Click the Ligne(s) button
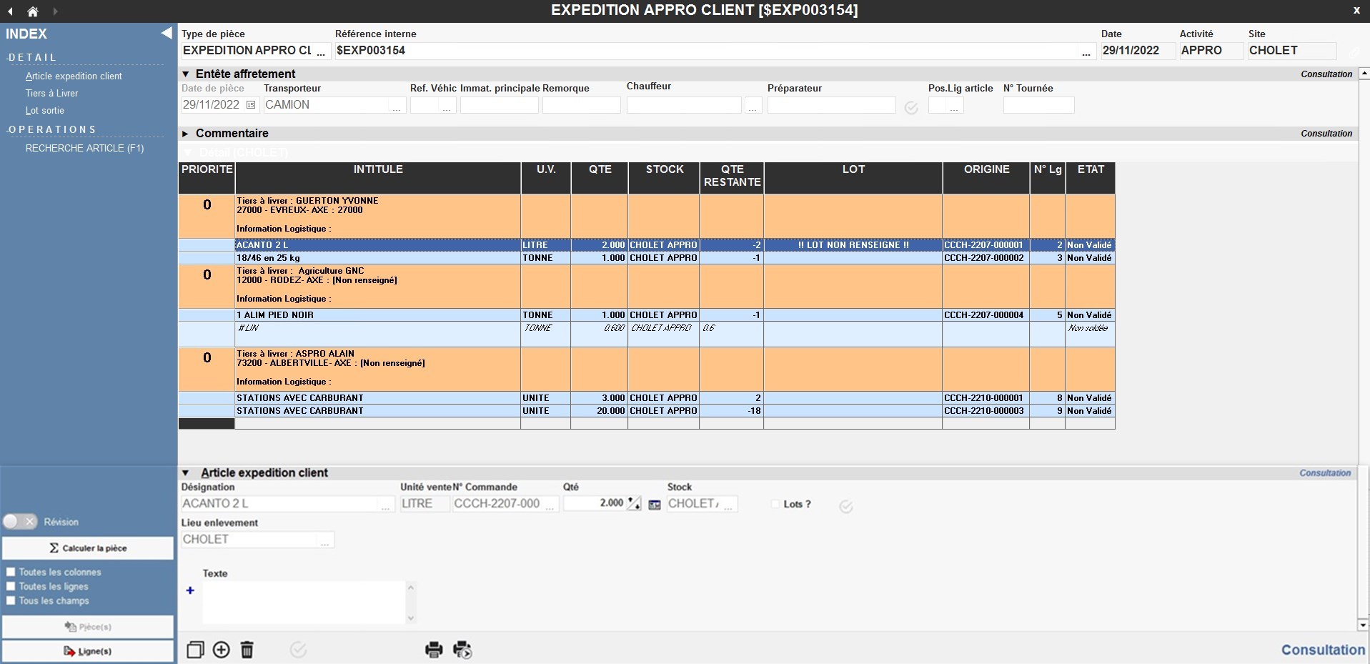1370x664 pixels. [88, 651]
